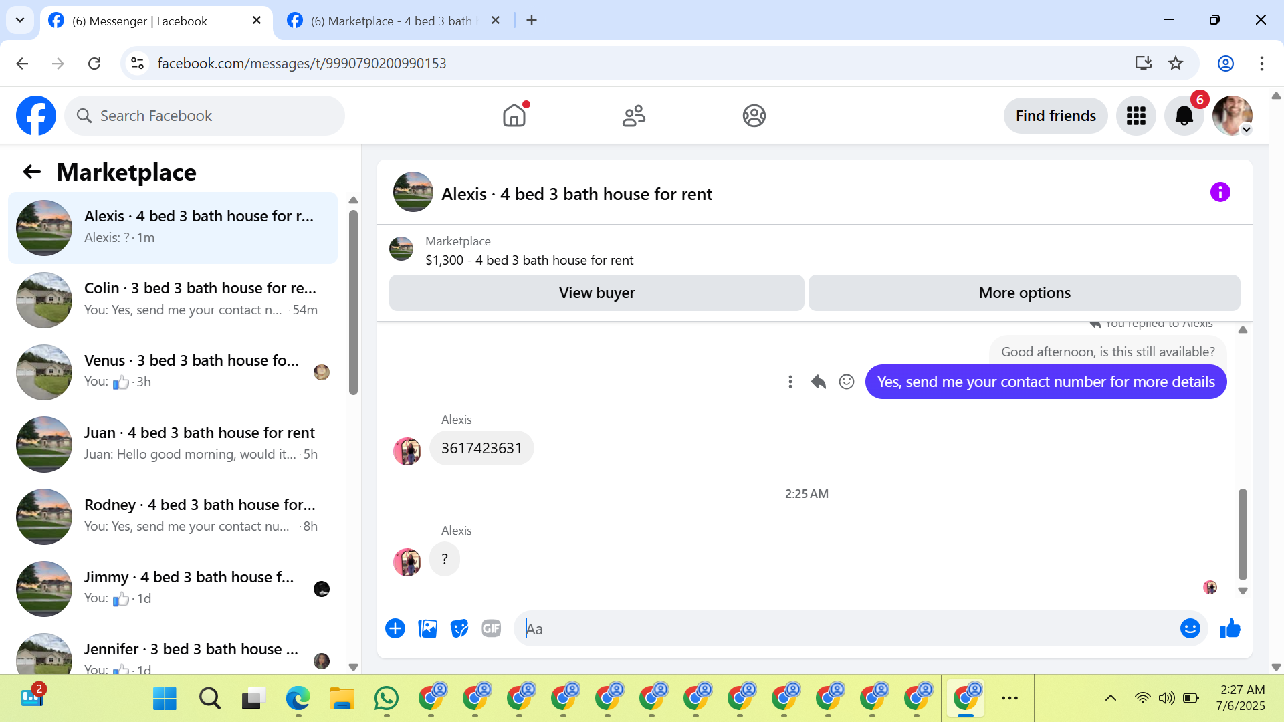Click the View buyer button
1284x722 pixels.
coord(597,293)
